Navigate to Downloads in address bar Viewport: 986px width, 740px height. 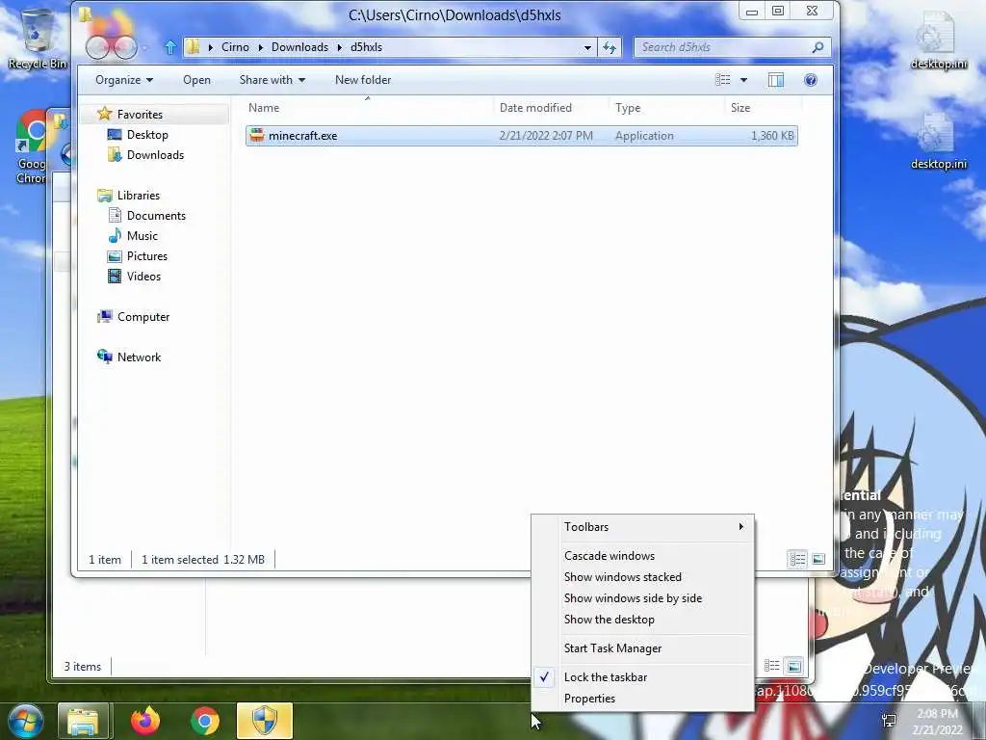pos(300,47)
